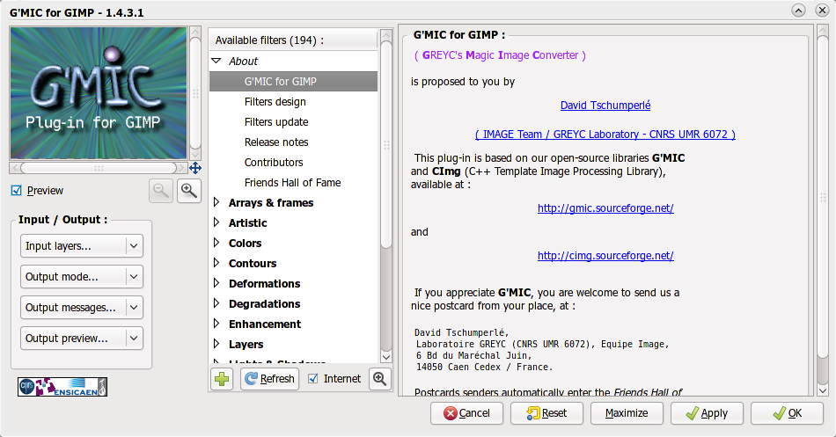This screenshot has width=836, height=437.
Task: Toggle the Internet checkbox
Action: (x=313, y=378)
